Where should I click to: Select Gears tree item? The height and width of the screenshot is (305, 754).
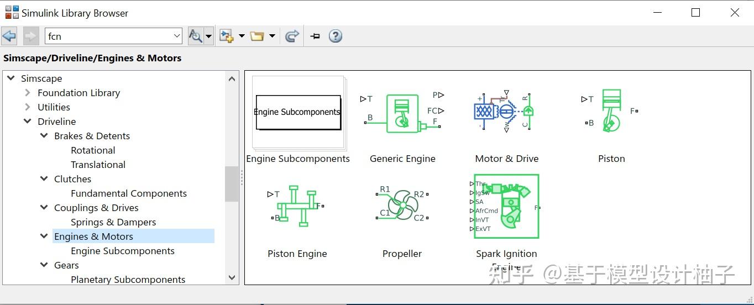[66, 265]
